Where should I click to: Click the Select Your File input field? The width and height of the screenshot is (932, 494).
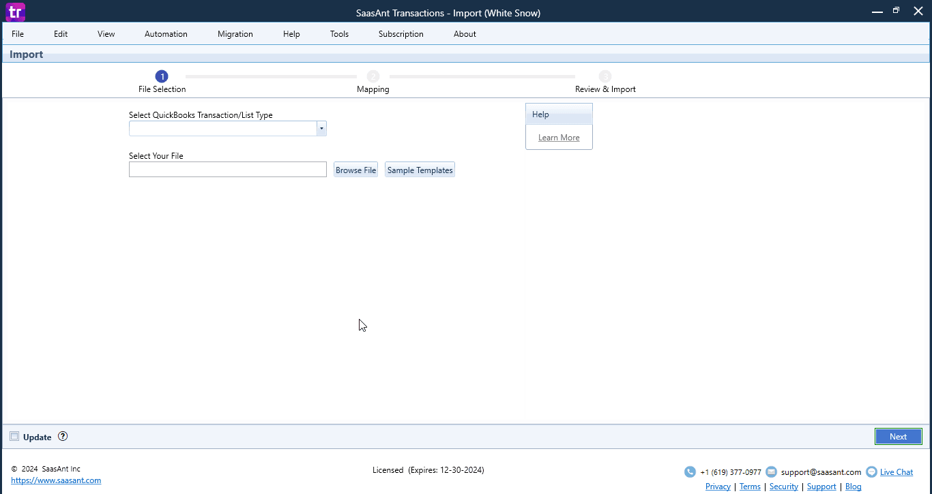coord(228,170)
